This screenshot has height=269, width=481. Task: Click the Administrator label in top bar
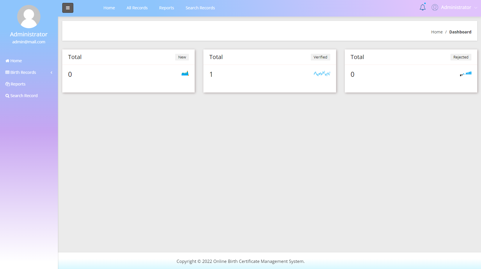click(x=456, y=8)
